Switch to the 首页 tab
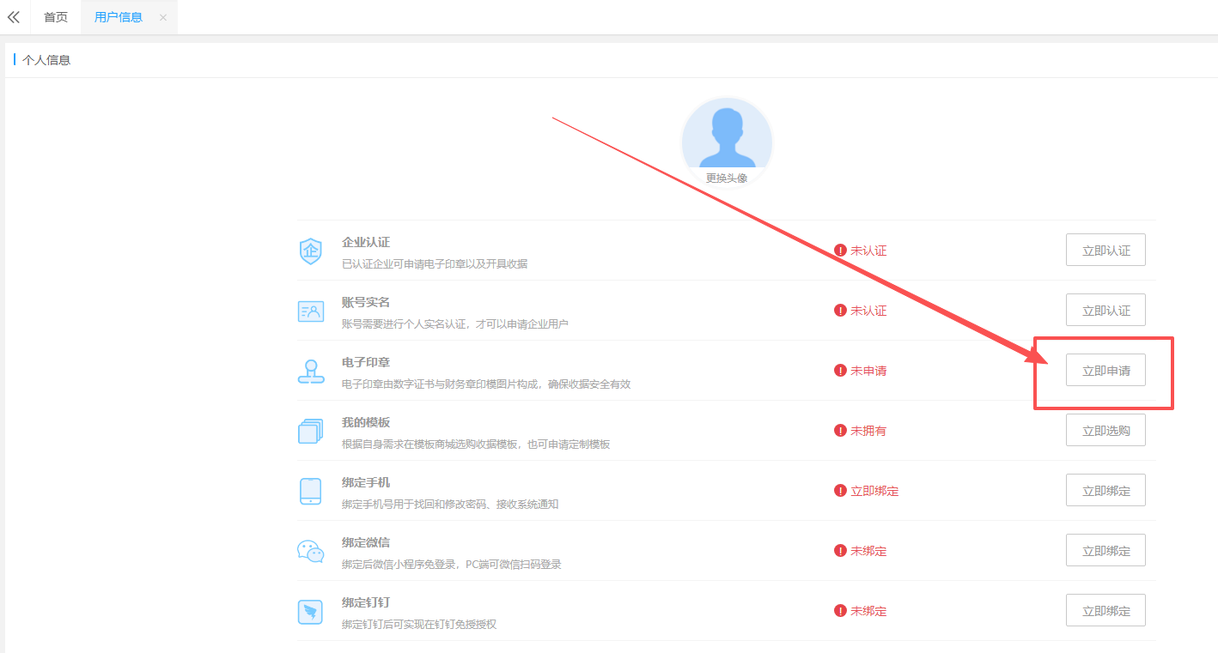Viewport: 1218px width, 653px height. point(56,17)
